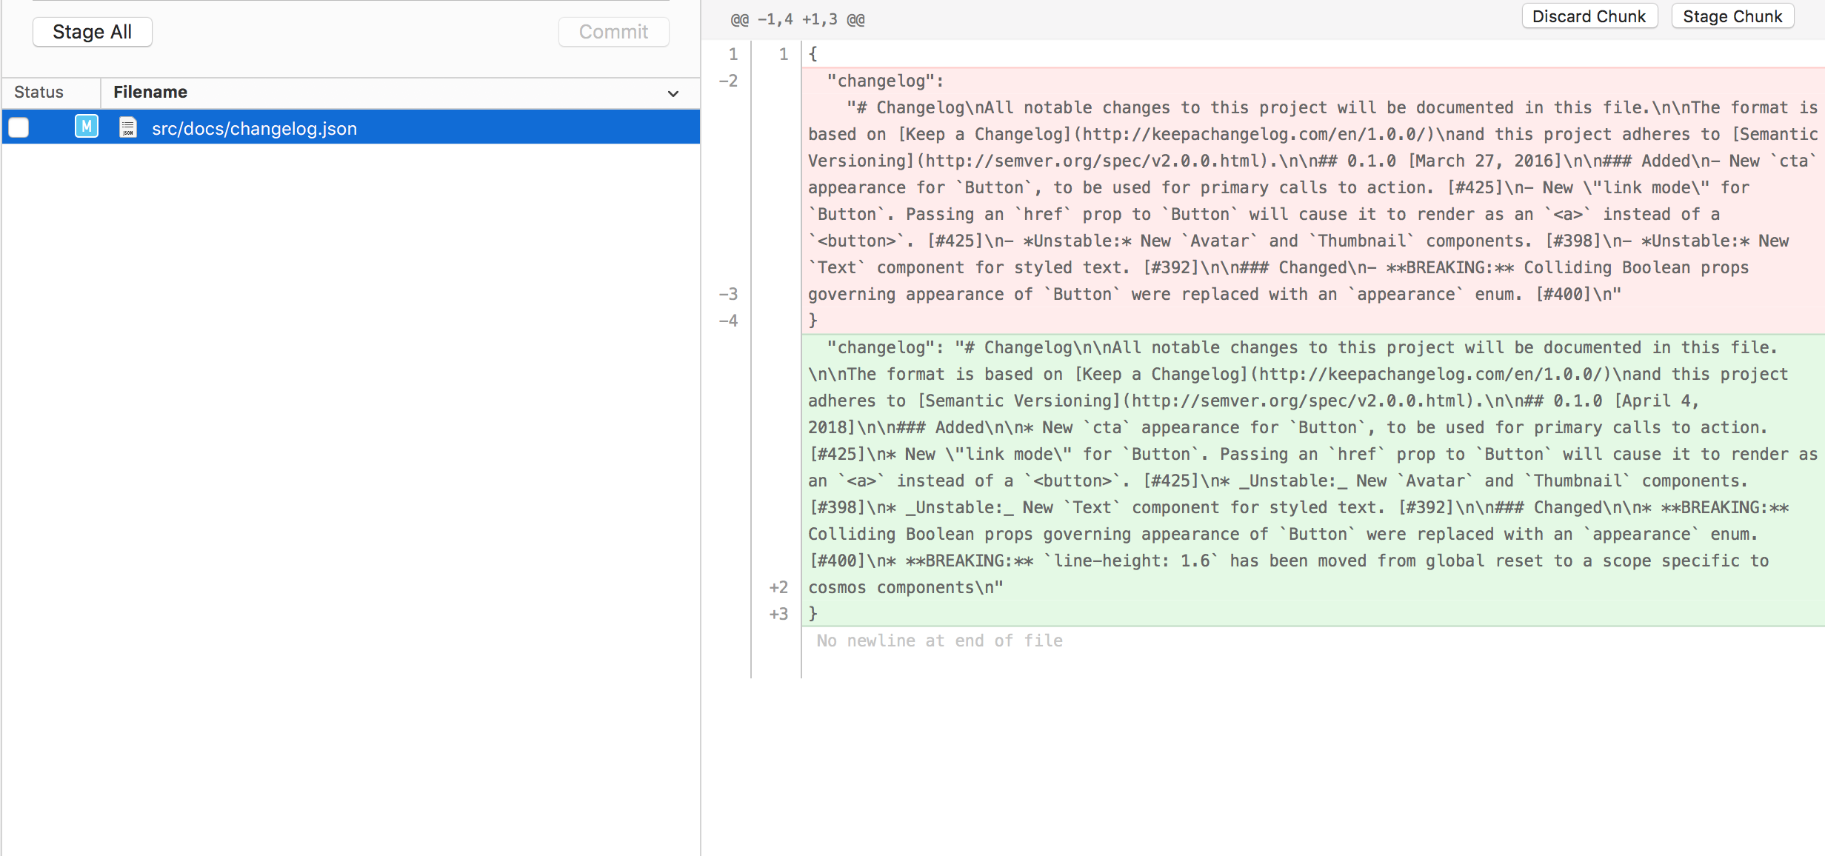Toggle the checkbox to stage changelog.json
This screenshot has height=856, width=1825.
(x=18, y=127)
